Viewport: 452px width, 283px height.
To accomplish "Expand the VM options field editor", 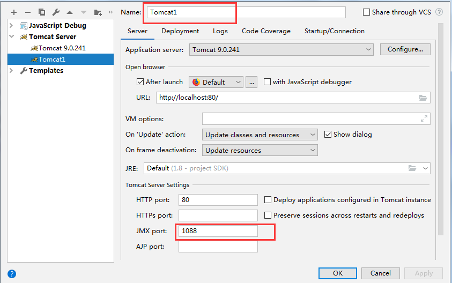I will pyautogui.click(x=424, y=118).
